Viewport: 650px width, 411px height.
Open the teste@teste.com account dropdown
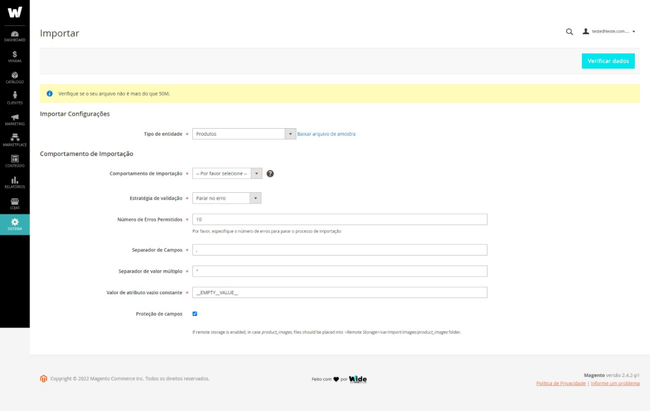click(609, 31)
